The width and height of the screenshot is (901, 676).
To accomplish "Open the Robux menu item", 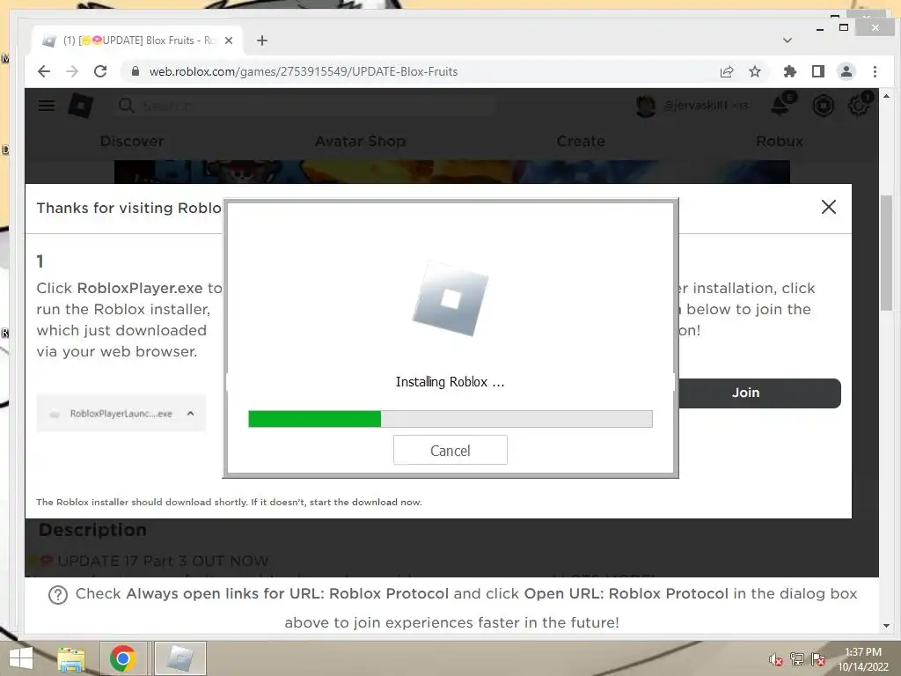I will (x=780, y=141).
